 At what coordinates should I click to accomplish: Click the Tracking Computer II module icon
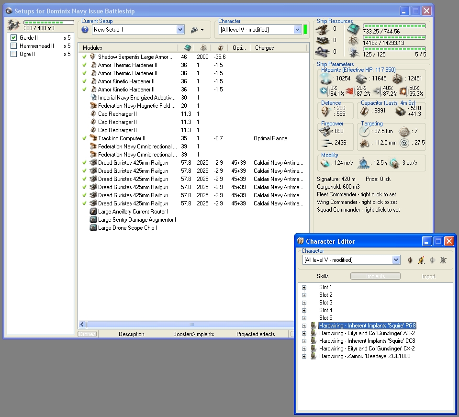coord(93,138)
